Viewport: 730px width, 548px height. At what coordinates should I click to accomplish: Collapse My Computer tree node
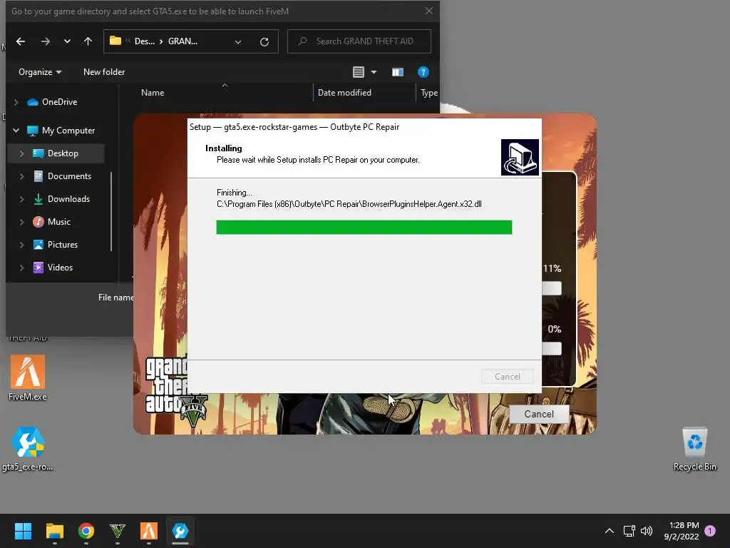(16, 131)
